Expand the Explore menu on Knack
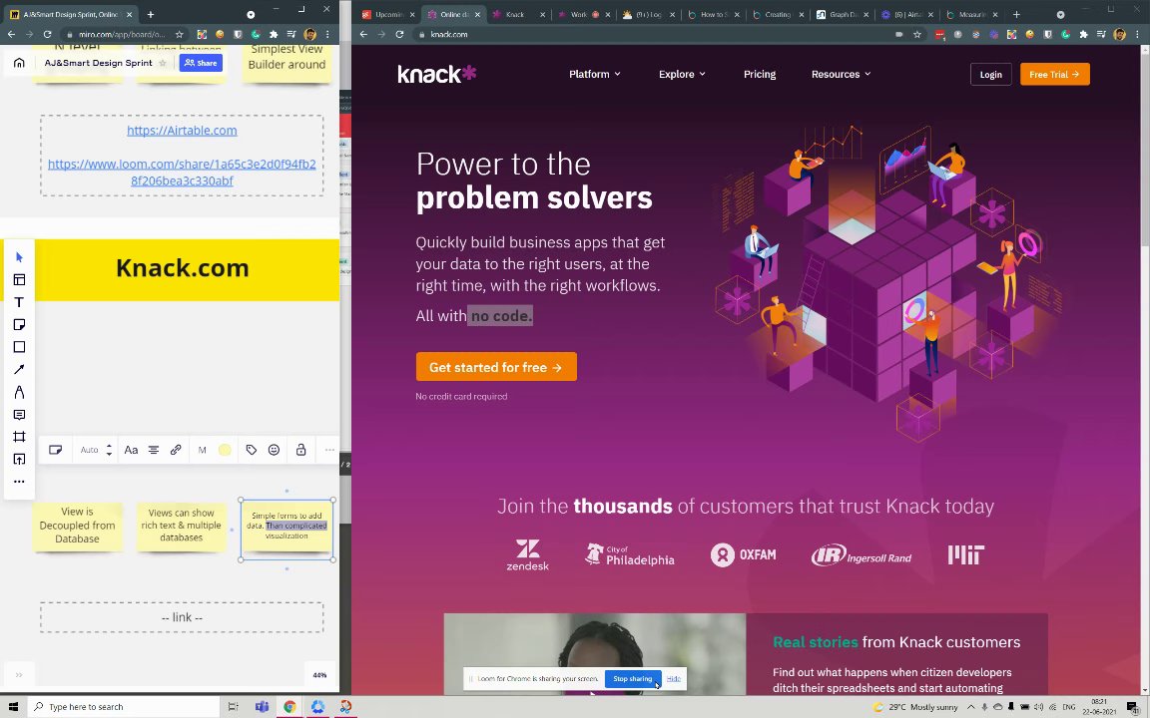The image size is (1150, 718). (682, 74)
